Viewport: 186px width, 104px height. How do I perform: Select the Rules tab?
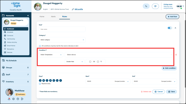click(x=65, y=17)
